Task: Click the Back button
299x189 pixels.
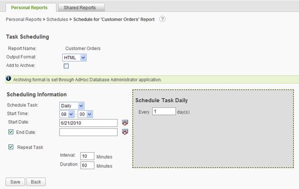Action: point(36,182)
